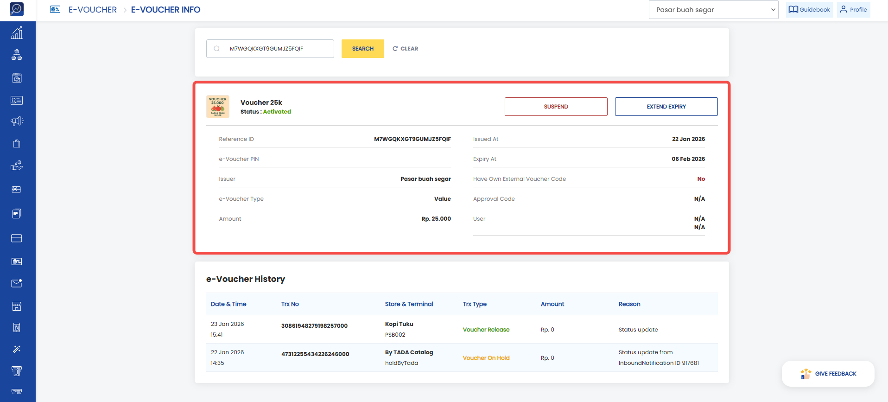Click the credit card sidebar icon

17,238
